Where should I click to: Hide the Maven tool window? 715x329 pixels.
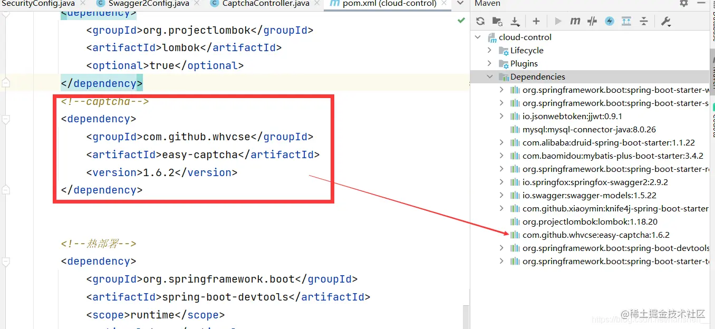(x=700, y=3)
